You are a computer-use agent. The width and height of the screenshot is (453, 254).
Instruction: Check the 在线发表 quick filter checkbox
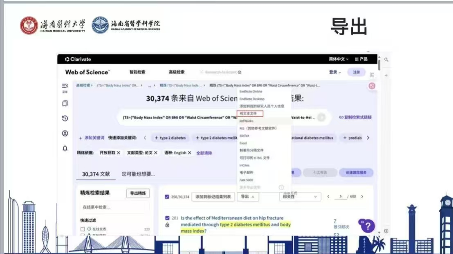(x=83, y=229)
